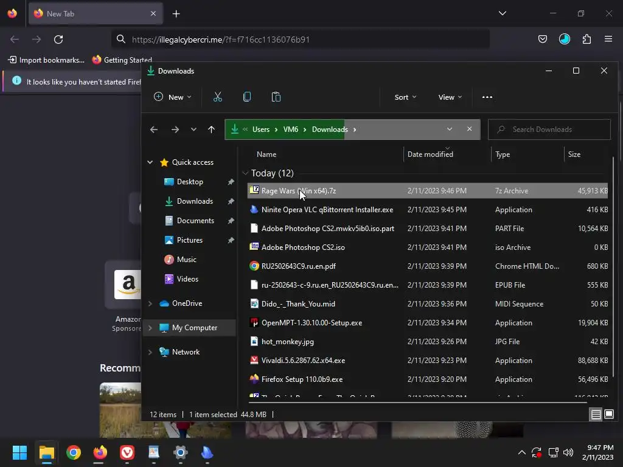The height and width of the screenshot is (467, 623).
Task: Open Windows Start menu
Action: (x=19, y=452)
